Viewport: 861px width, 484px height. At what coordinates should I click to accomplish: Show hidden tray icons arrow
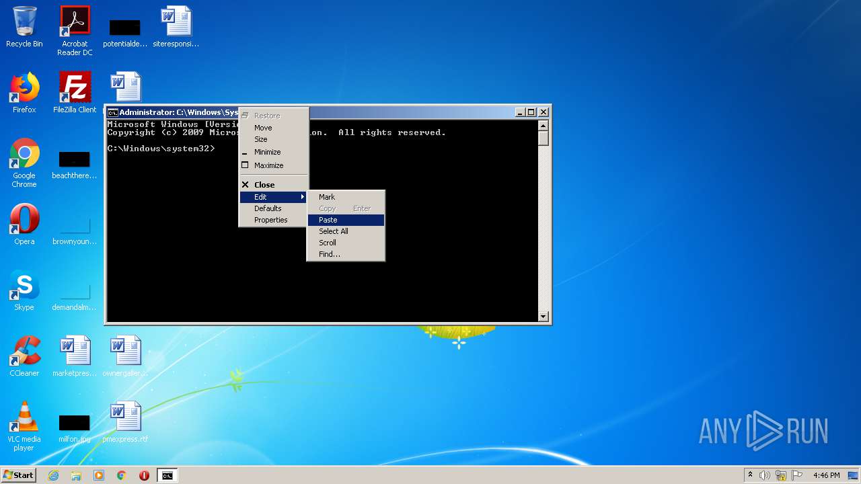click(x=750, y=475)
